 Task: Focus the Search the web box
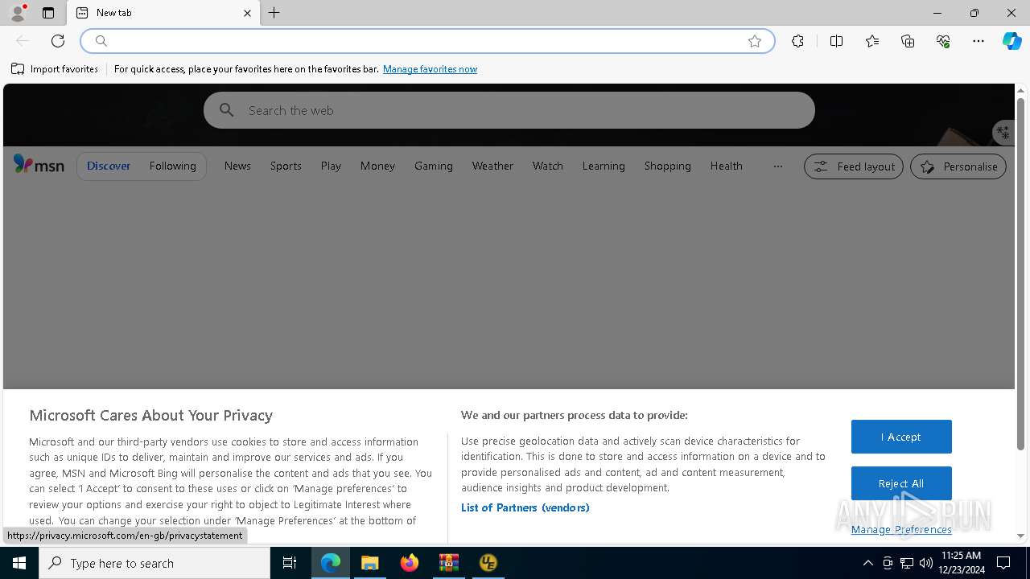(509, 110)
